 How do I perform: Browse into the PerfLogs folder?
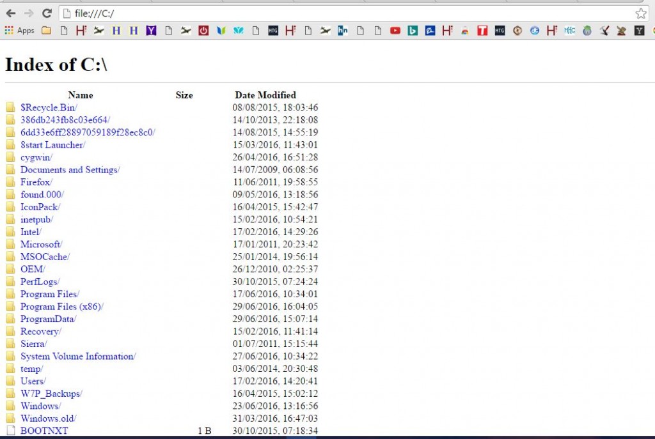tap(40, 282)
